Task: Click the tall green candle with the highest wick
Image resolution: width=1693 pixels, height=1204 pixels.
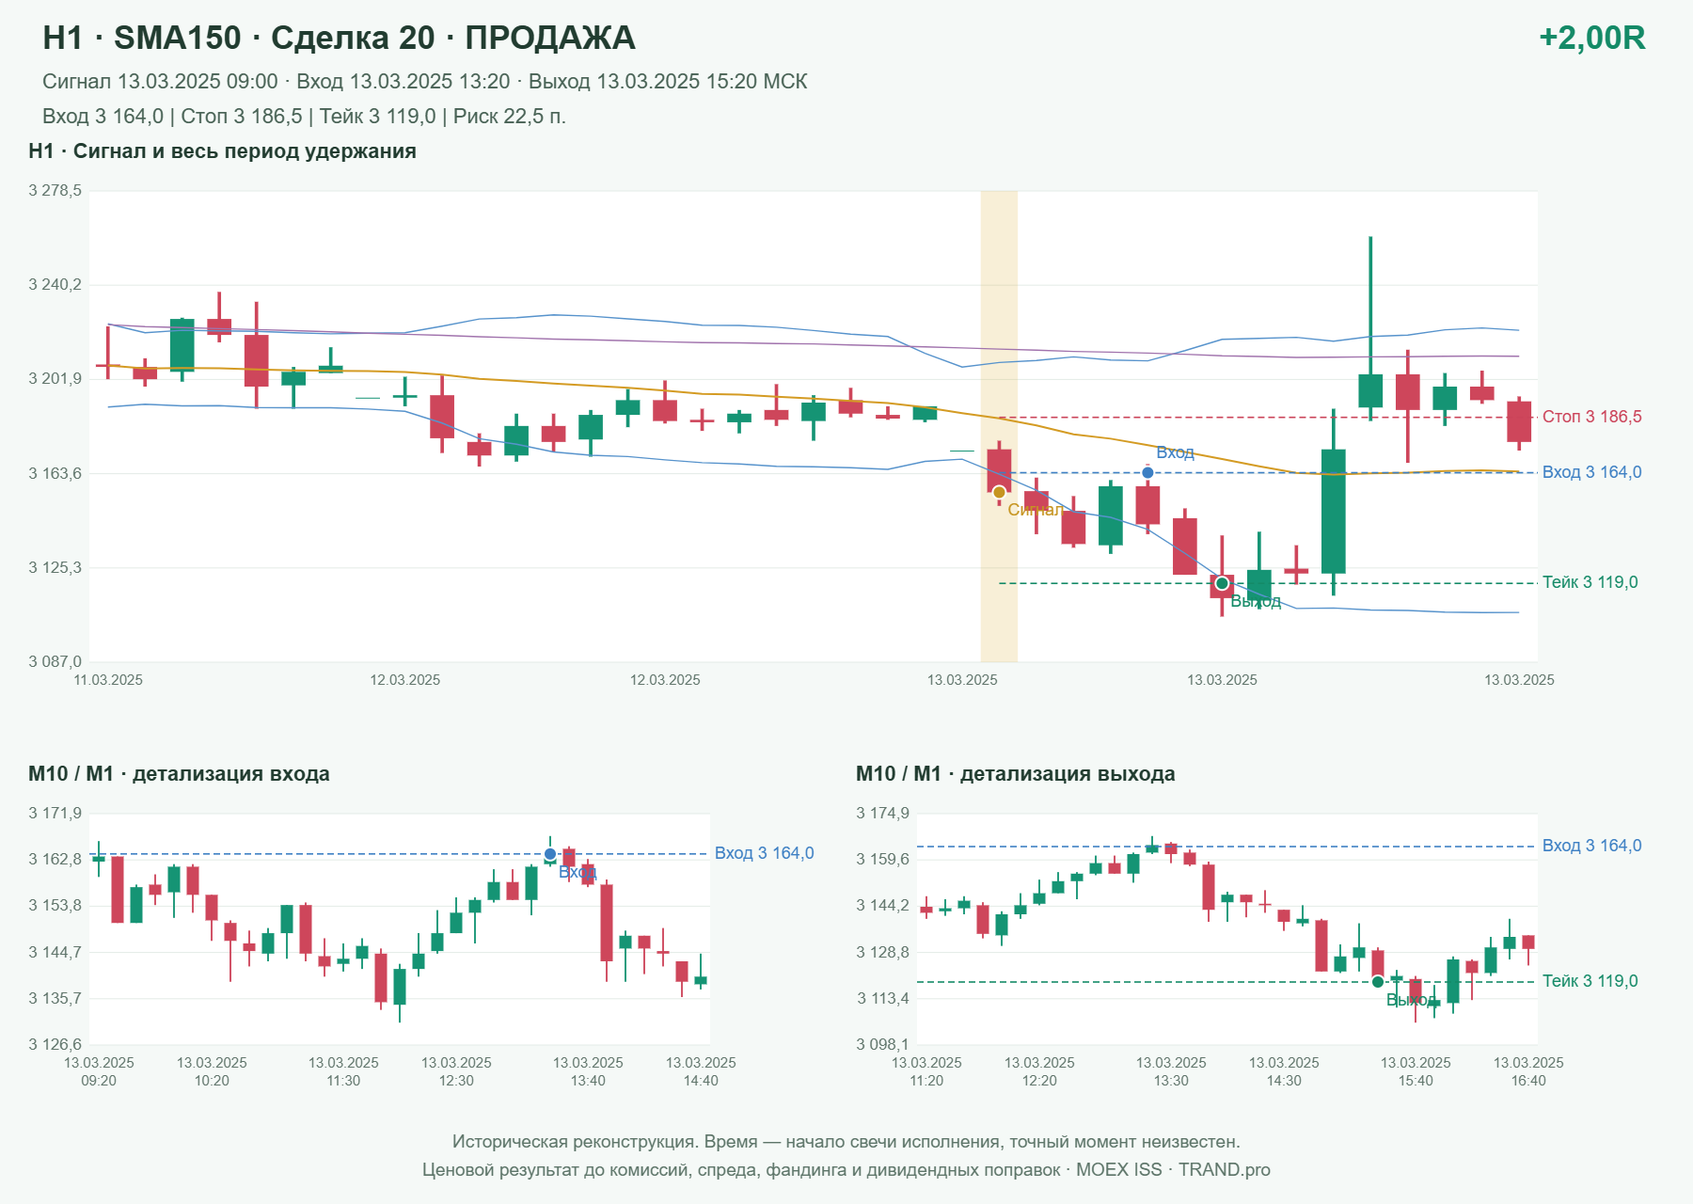Action: click(x=1370, y=329)
